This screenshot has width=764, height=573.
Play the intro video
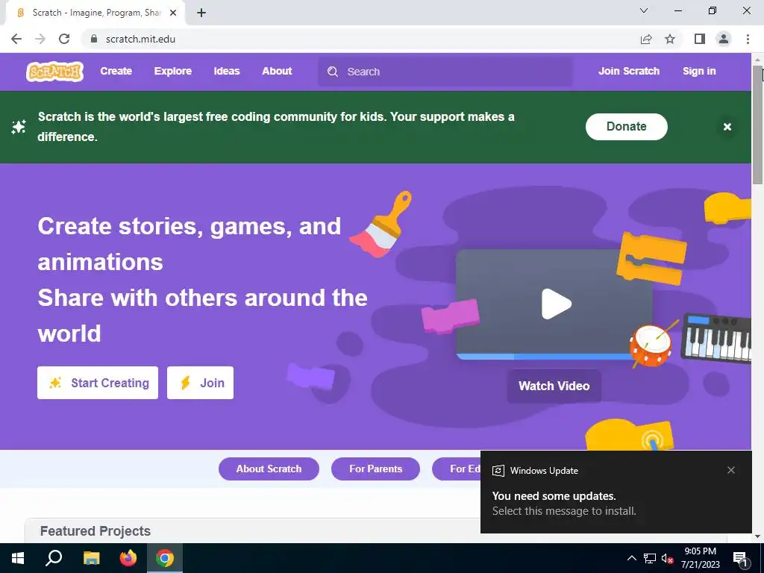(x=556, y=304)
